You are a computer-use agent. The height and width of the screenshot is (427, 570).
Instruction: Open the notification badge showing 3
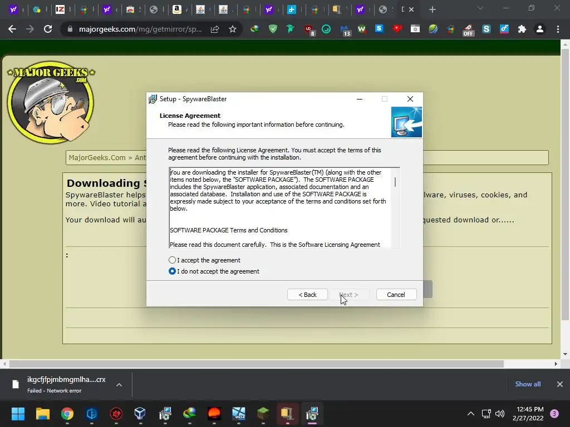pyautogui.click(x=554, y=414)
